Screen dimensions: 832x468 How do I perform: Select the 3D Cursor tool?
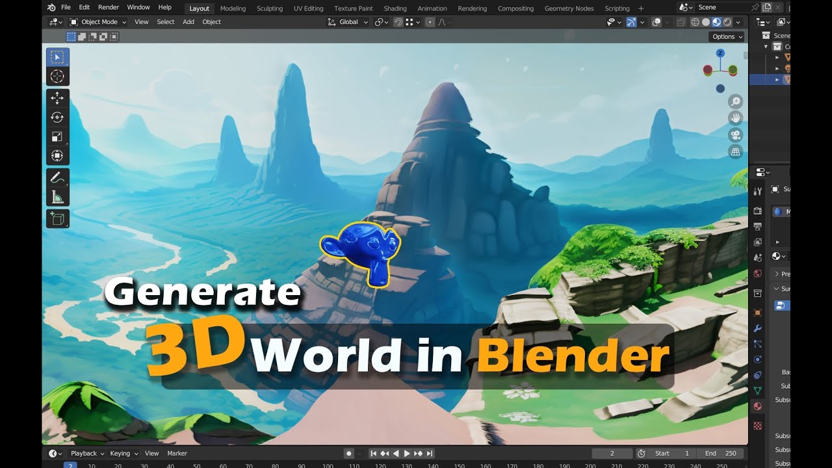[x=57, y=77]
